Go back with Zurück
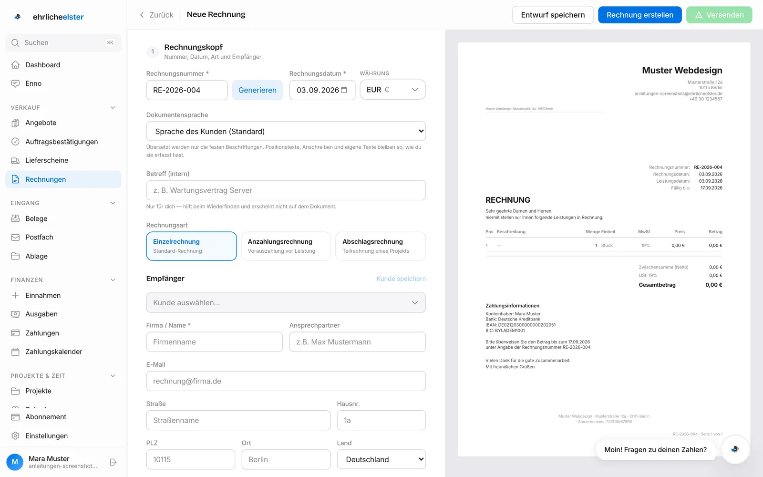Screen dimensions: 763x477 click(x=156, y=15)
